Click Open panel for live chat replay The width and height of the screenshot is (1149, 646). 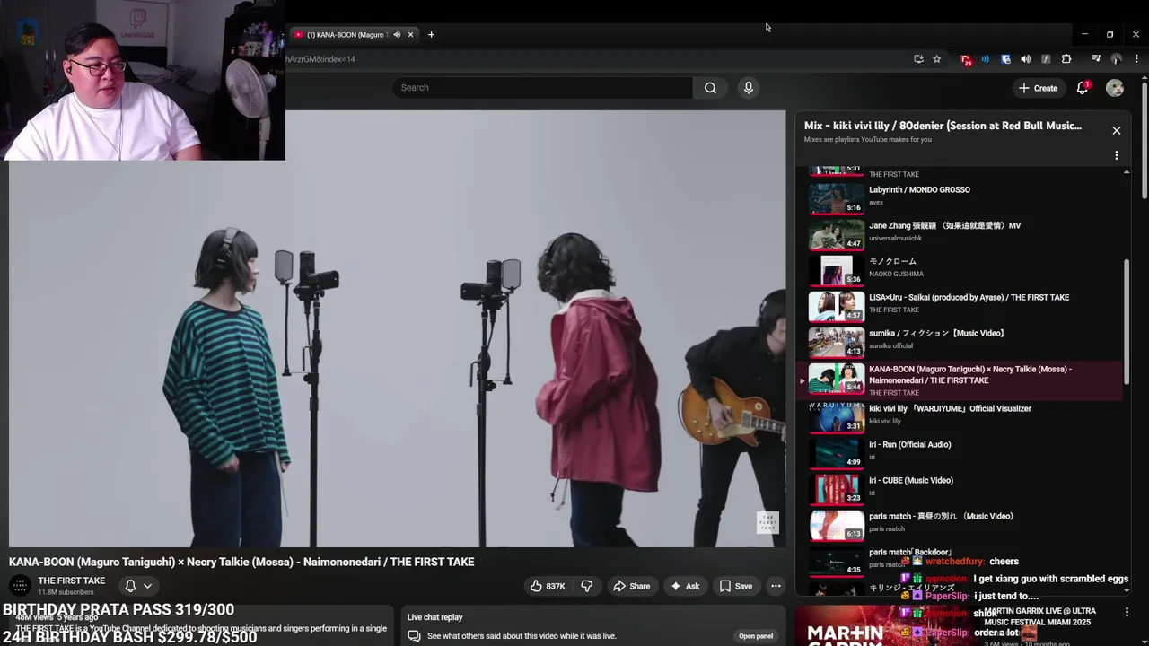click(756, 636)
